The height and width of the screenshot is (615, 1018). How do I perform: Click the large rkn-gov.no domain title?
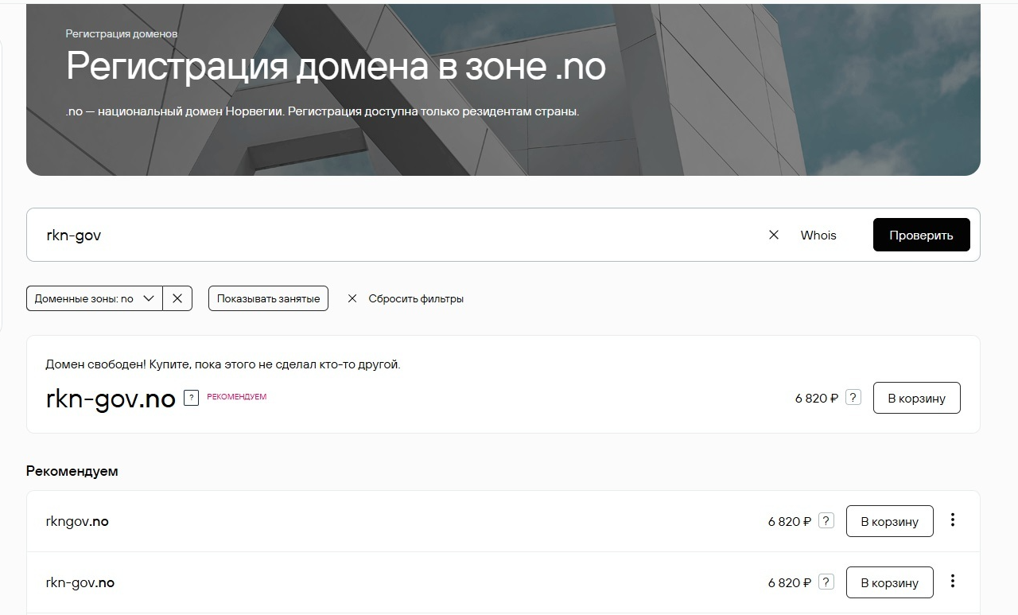[111, 399]
